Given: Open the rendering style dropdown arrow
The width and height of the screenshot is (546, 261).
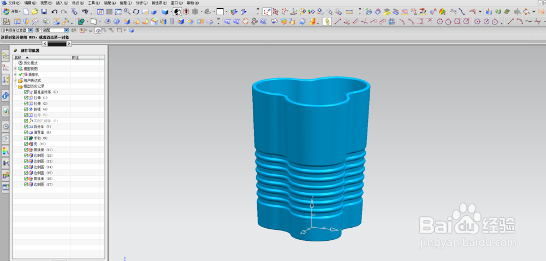Looking at the screenshot, I should [171, 12].
